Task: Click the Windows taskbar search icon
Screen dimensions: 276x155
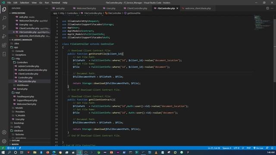Action: [9, 152]
